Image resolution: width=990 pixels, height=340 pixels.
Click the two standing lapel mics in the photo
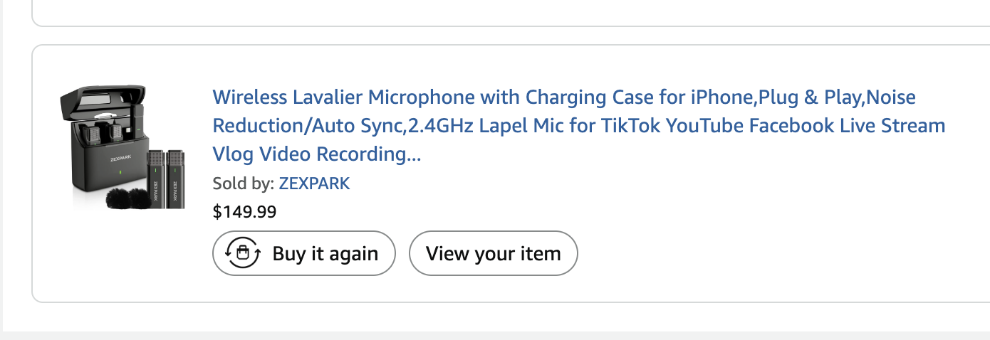click(165, 179)
